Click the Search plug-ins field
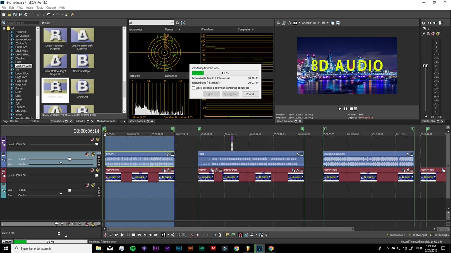The image size is (451, 253). click(23, 23)
